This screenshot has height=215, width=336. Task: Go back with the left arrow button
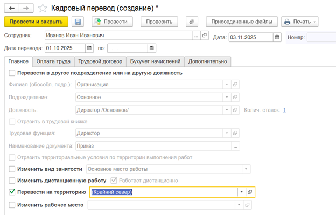pyautogui.click(x=12, y=9)
